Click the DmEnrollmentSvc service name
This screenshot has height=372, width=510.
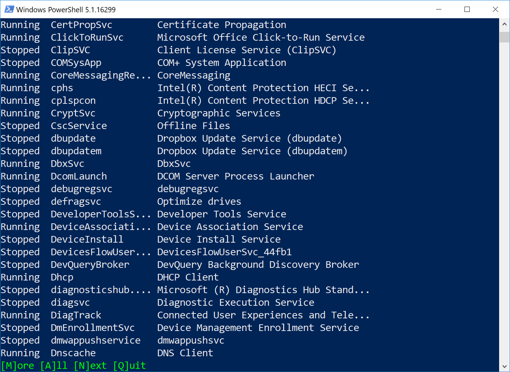pyautogui.click(x=93, y=328)
